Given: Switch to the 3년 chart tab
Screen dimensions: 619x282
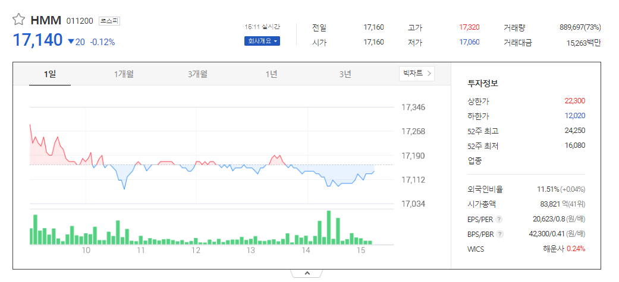Looking at the screenshot, I should coord(345,74).
